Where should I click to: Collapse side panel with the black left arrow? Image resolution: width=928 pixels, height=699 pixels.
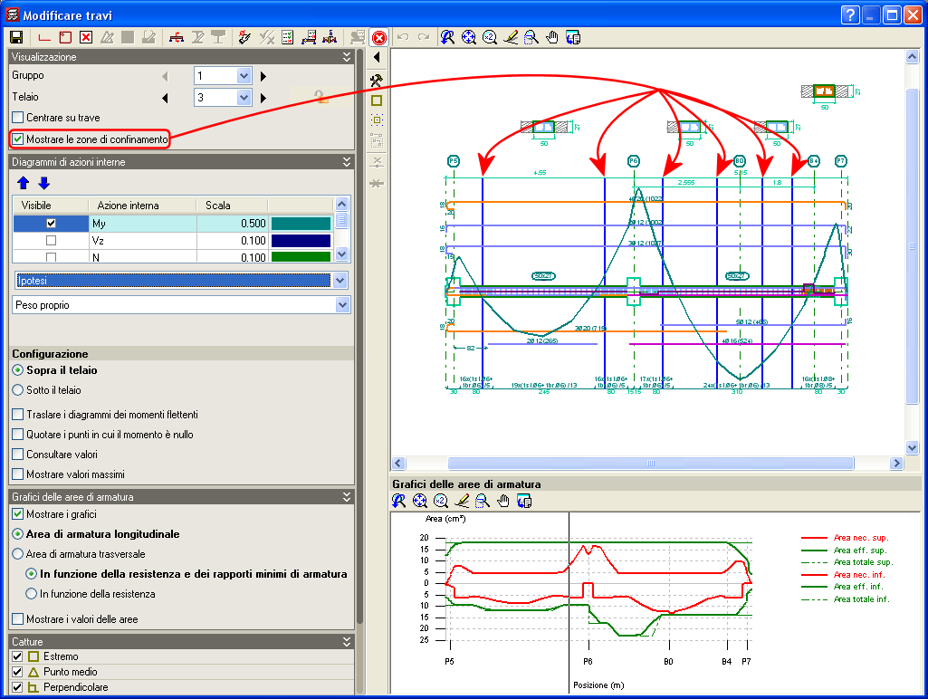pyautogui.click(x=377, y=57)
